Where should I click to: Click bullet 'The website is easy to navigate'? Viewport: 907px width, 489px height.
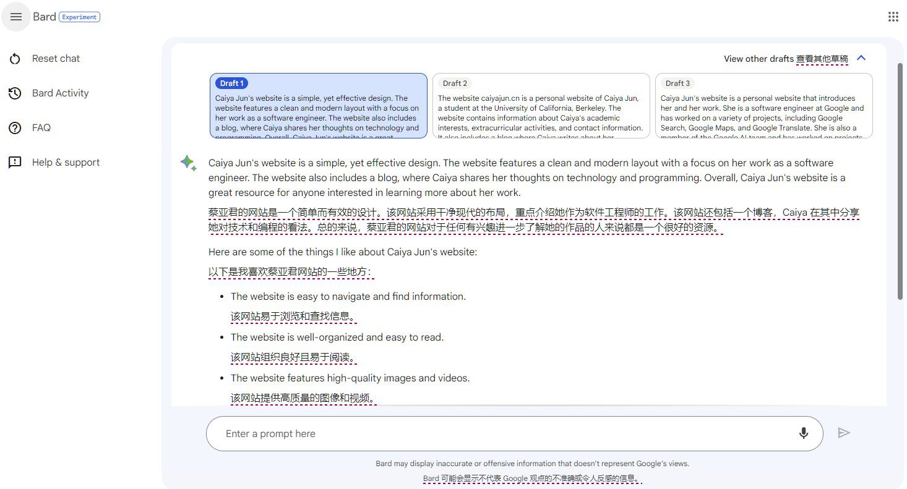(348, 297)
